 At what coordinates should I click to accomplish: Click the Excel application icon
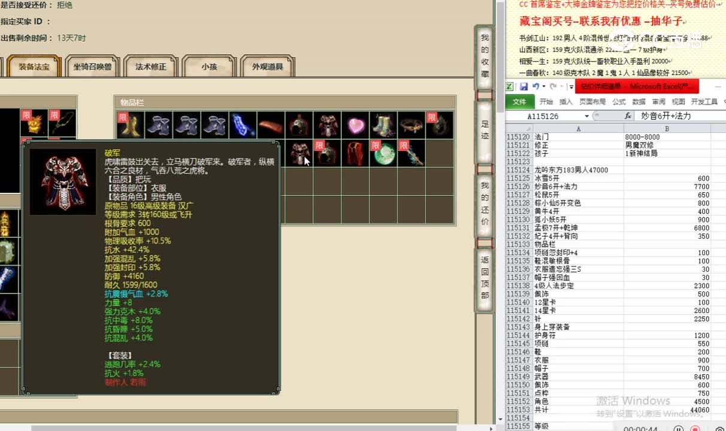coord(510,87)
